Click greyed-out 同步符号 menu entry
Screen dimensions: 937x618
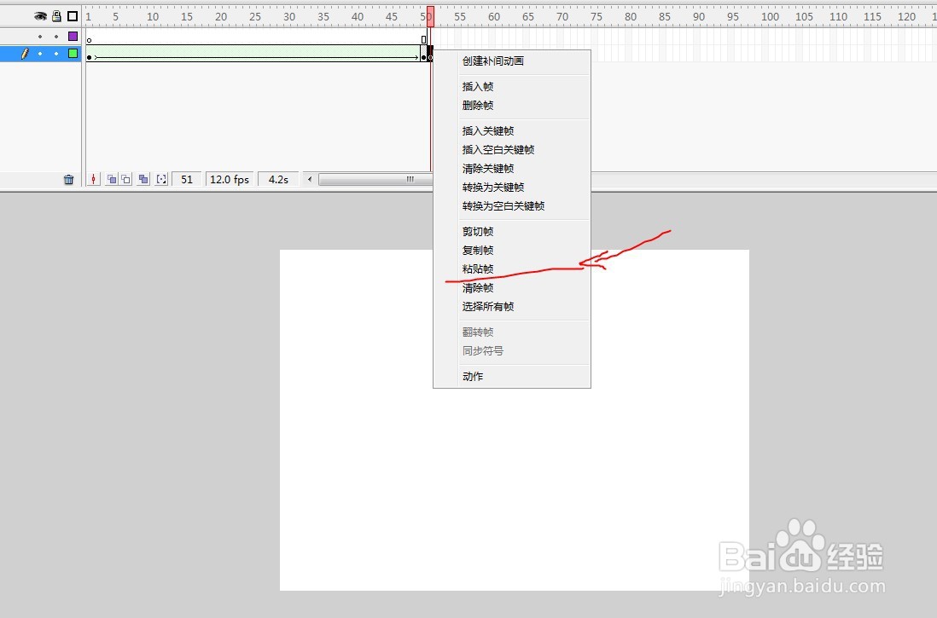tap(511, 350)
